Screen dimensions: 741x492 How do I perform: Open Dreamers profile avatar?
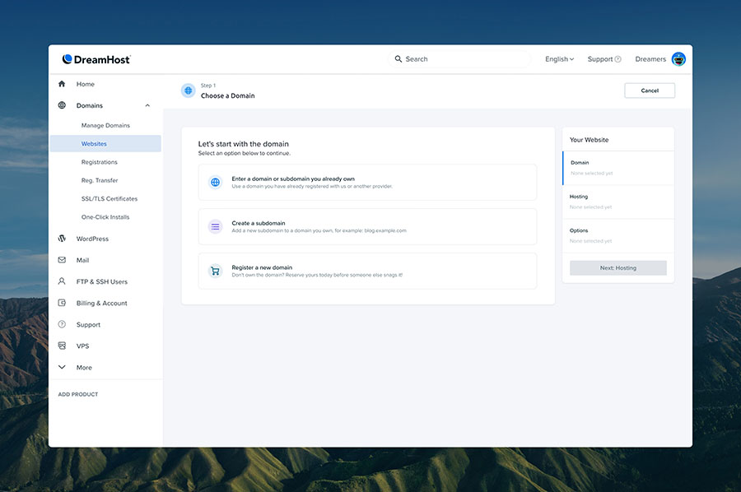[x=678, y=59]
